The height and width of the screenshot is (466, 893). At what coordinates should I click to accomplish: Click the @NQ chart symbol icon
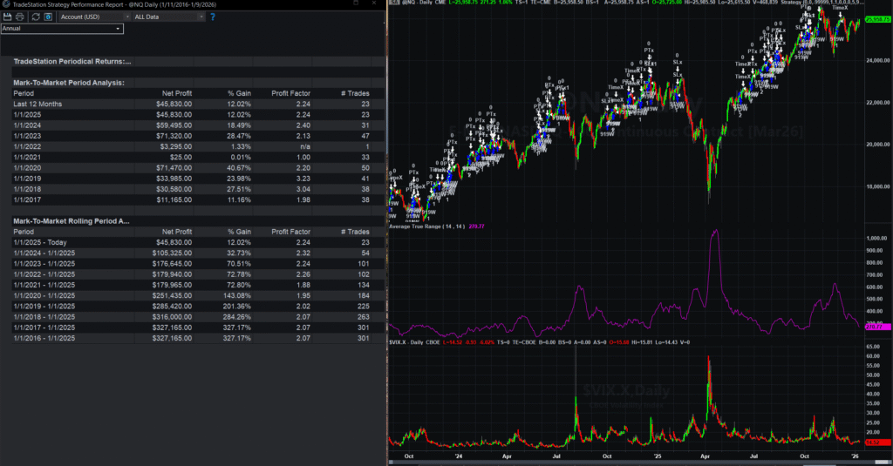(392, 4)
